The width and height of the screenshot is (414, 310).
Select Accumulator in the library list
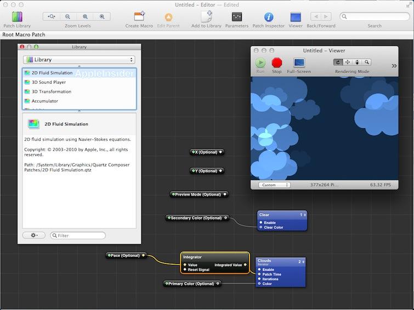44,101
